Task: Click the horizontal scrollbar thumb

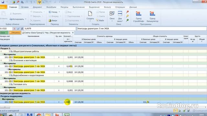Action: click(5, 107)
